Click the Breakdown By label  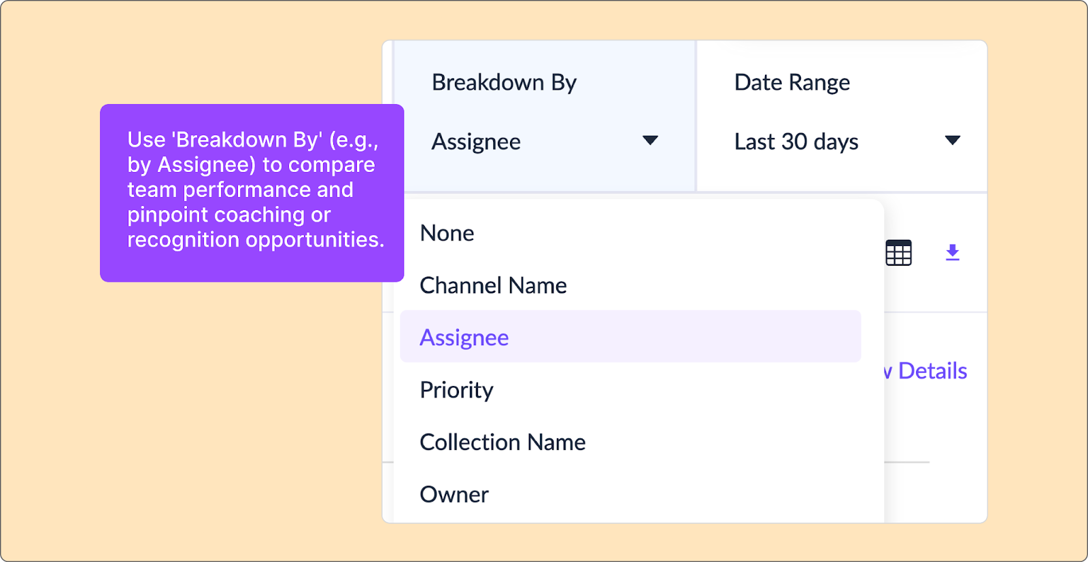coord(504,83)
